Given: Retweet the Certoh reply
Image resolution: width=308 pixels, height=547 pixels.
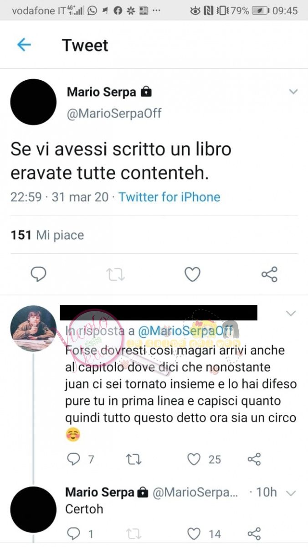Looking at the screenshot, I should coord(133,533).
